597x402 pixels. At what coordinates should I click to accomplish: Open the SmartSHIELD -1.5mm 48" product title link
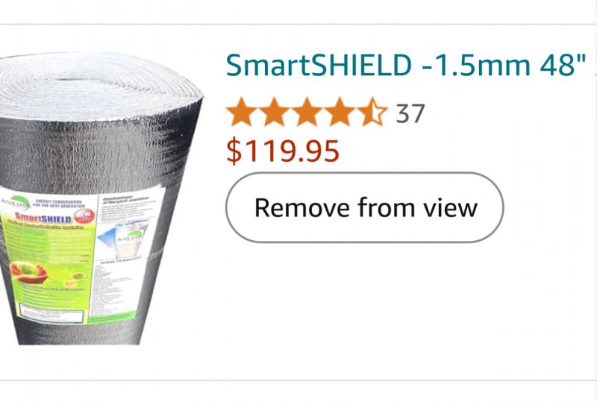pos(406,65)
